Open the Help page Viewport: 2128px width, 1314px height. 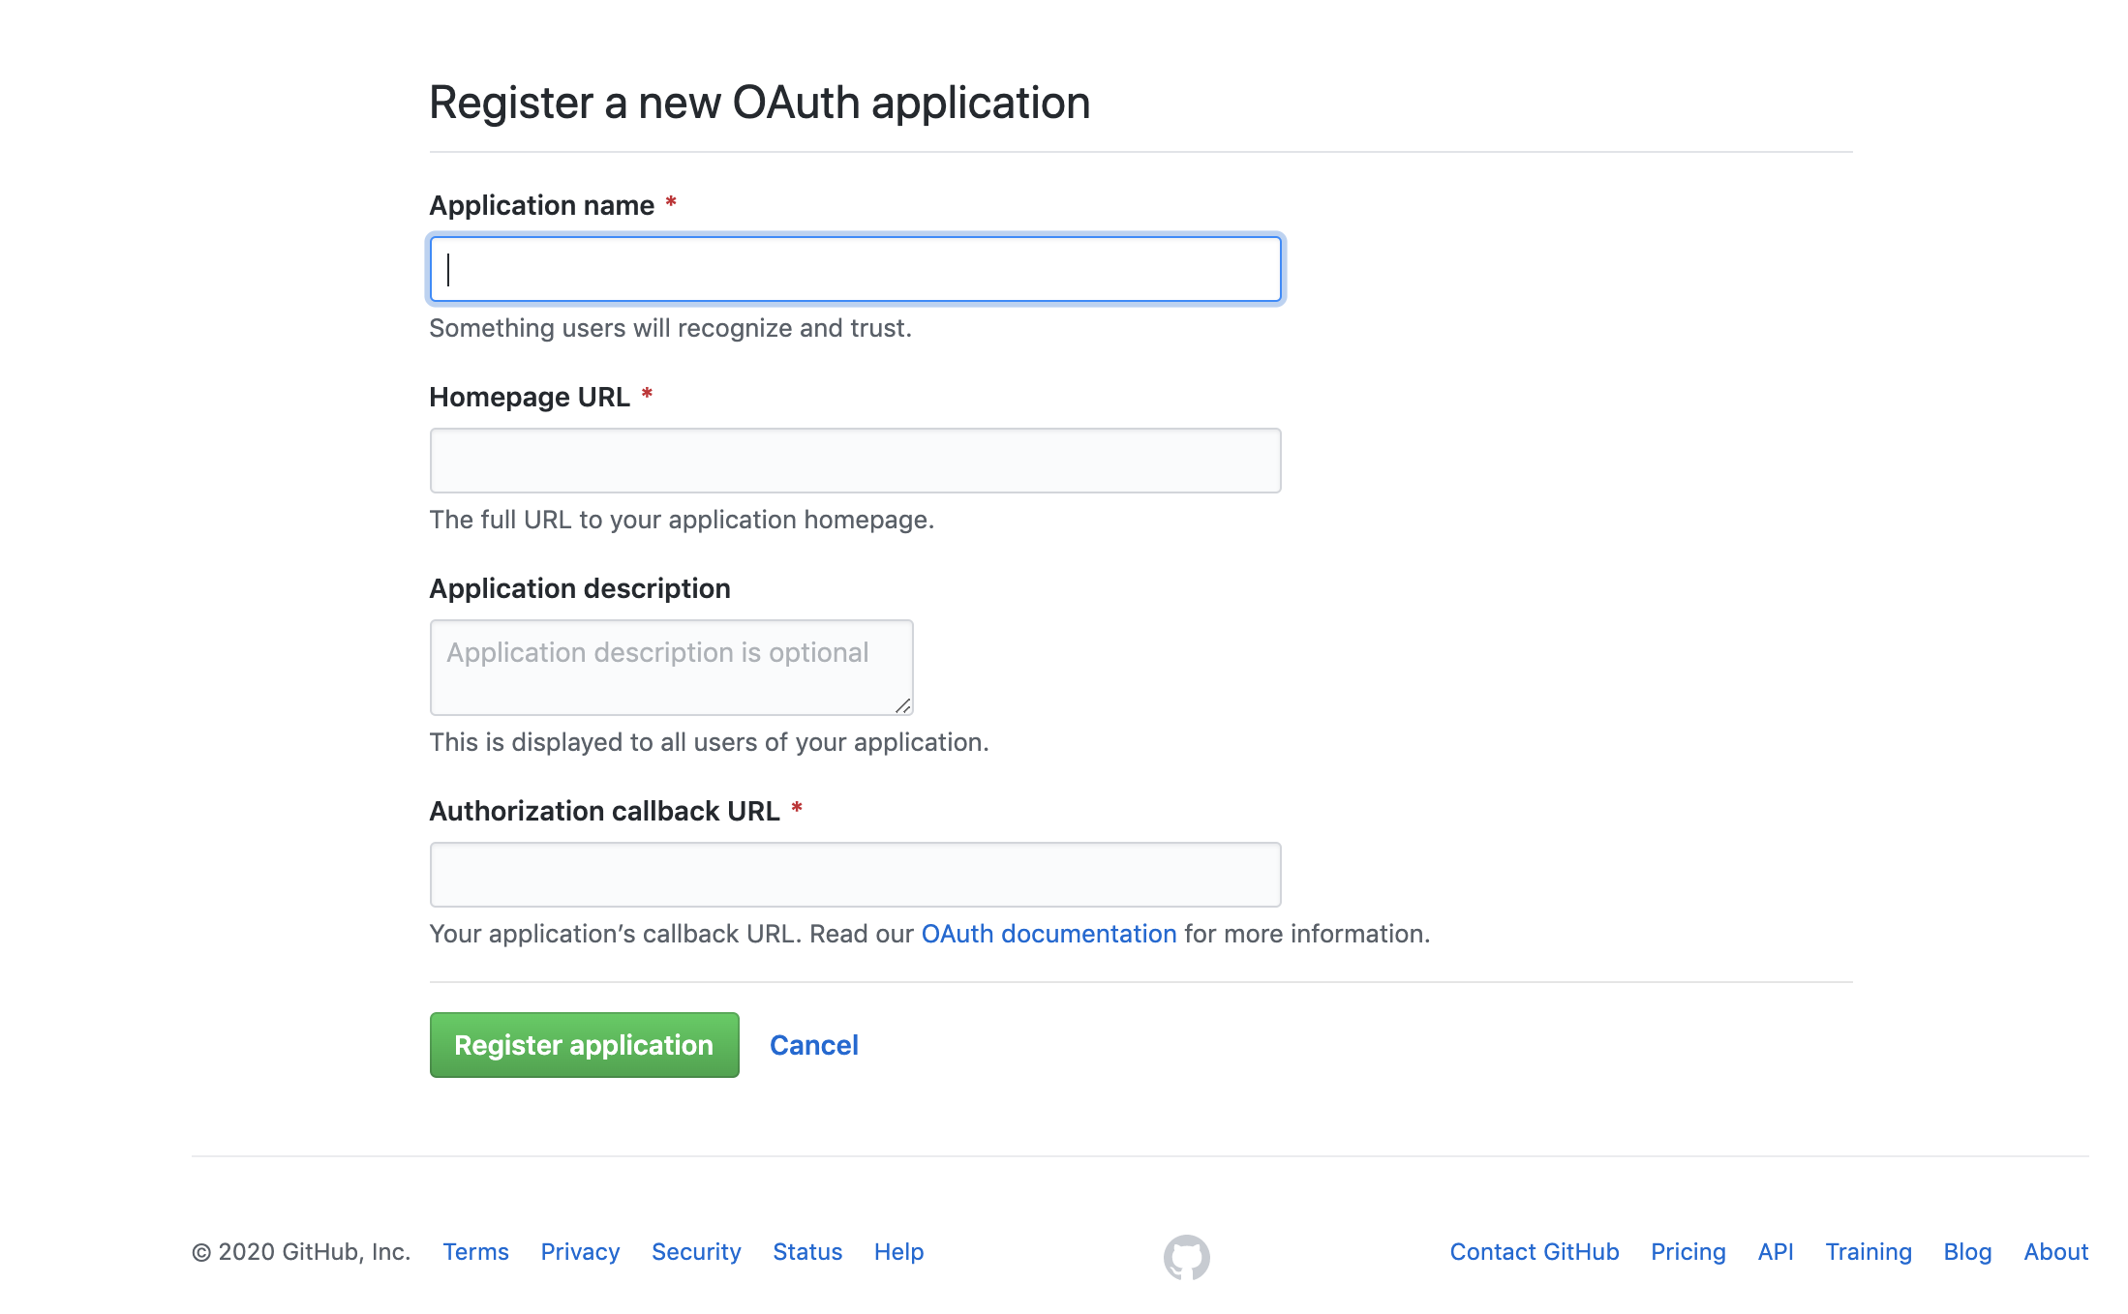click(897, 1251)
